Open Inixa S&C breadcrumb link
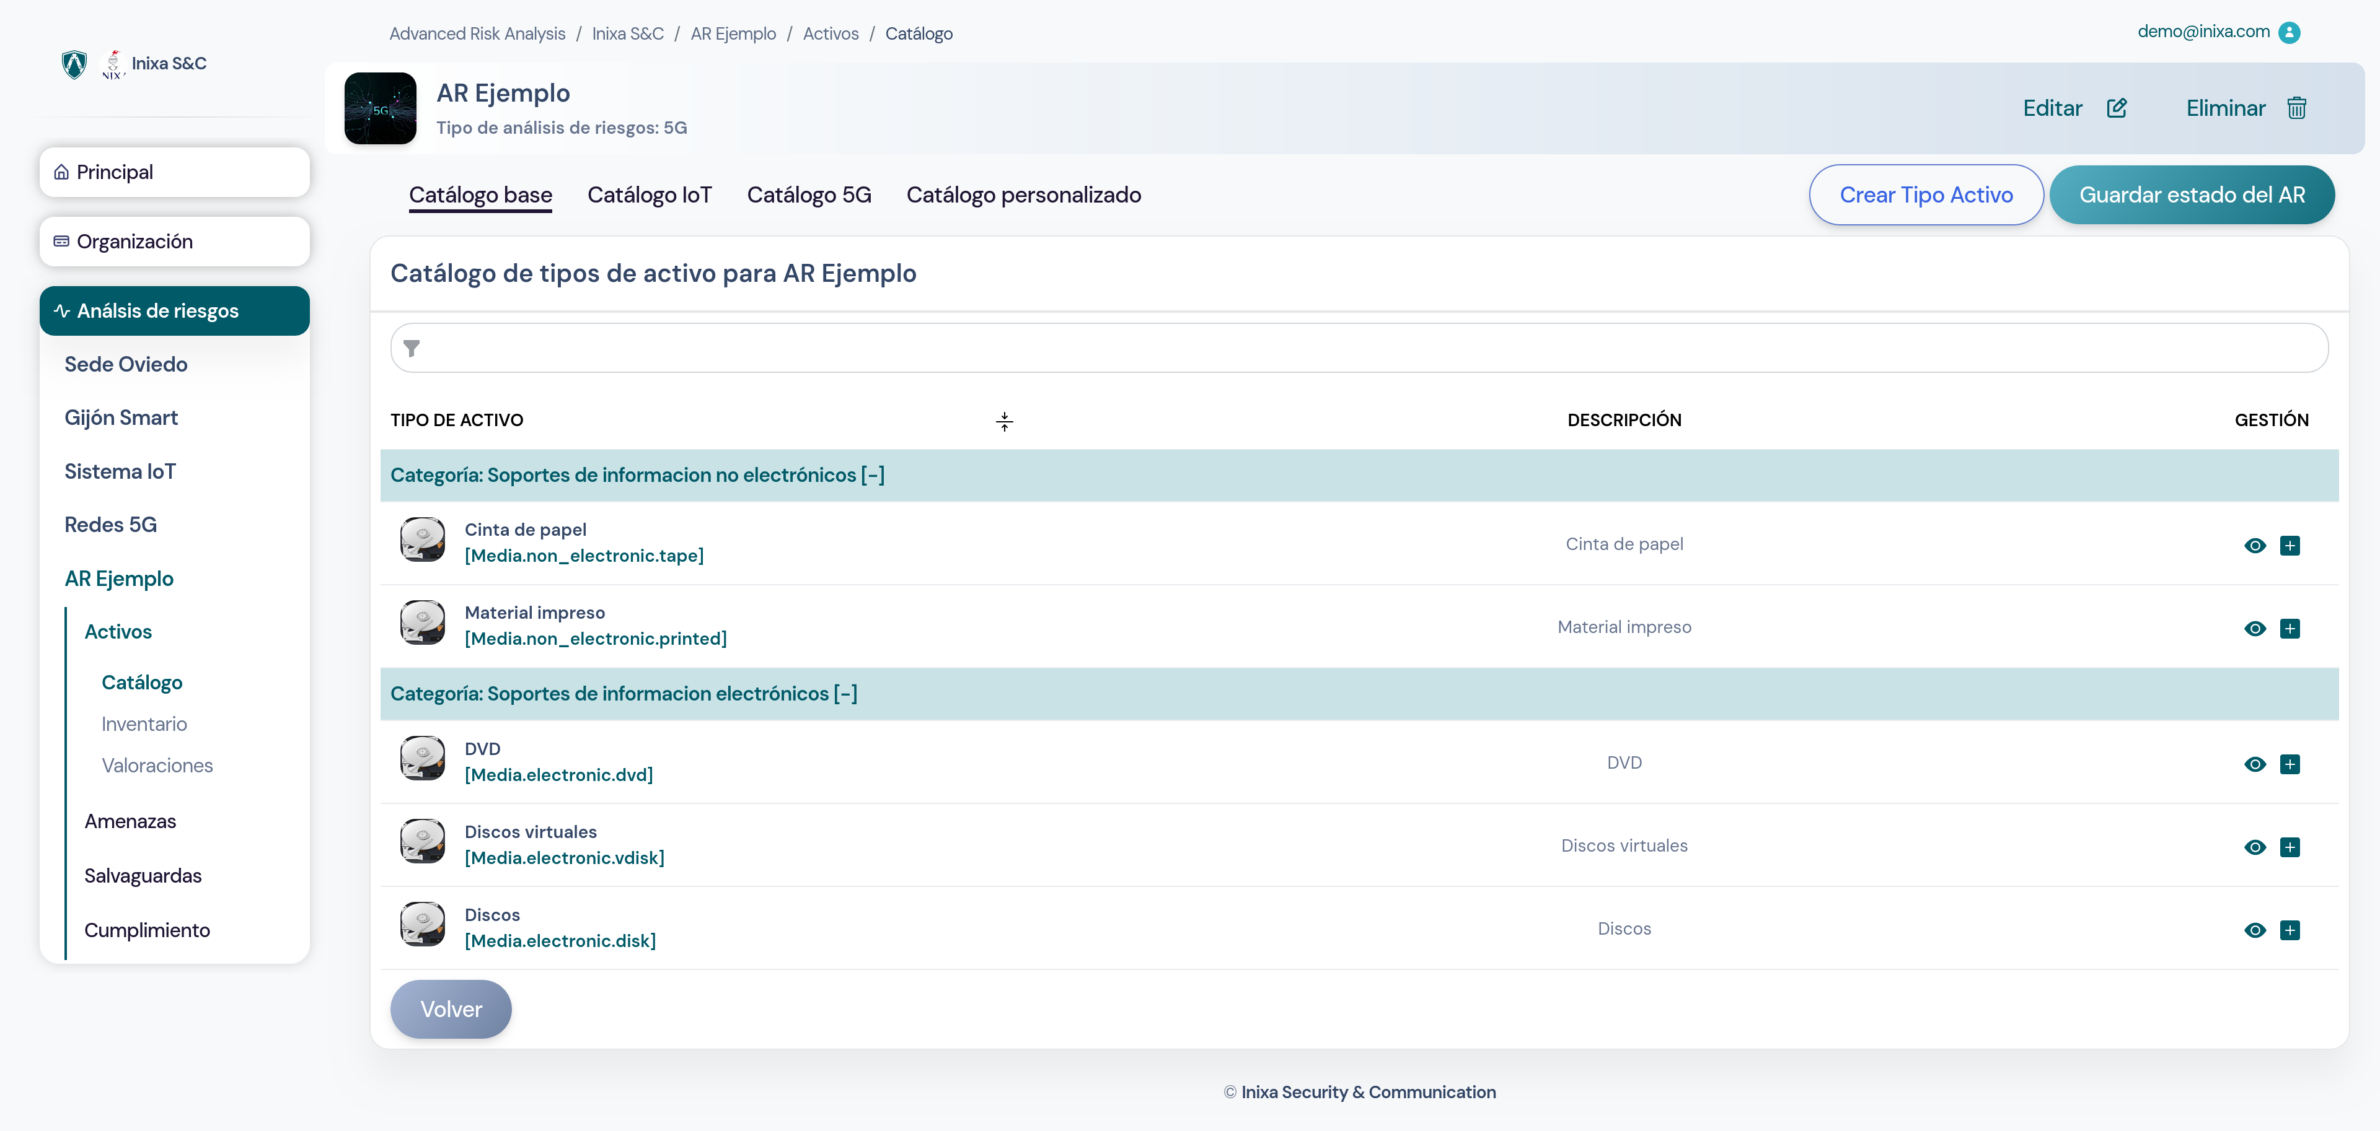Image resolution: width=2380 pixels, height=1131 pixels. pyautogui.click(x=627, y=33)
